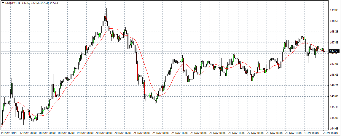Select the 21 Nov 08:00 time marker
Viewport: 341px width, 136px height.
[x=142, y=133]
